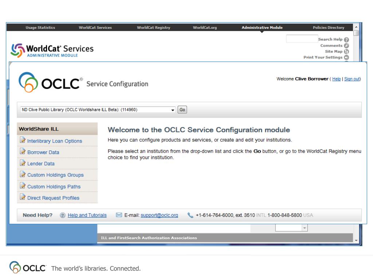Click the Print Your Settings text link
This screenshot has width=373, height=280.
tap(323, 57)
